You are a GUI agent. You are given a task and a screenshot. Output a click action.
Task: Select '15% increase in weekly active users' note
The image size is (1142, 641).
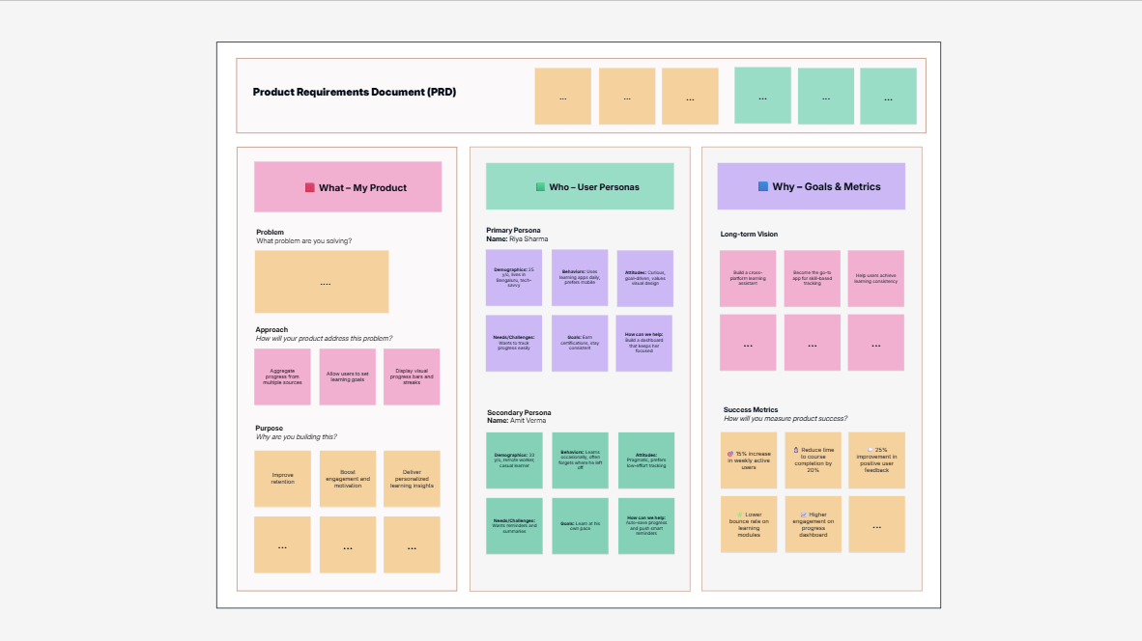pos(749,460)
